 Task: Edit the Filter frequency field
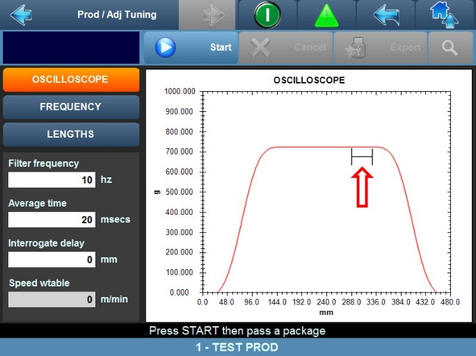51,180
